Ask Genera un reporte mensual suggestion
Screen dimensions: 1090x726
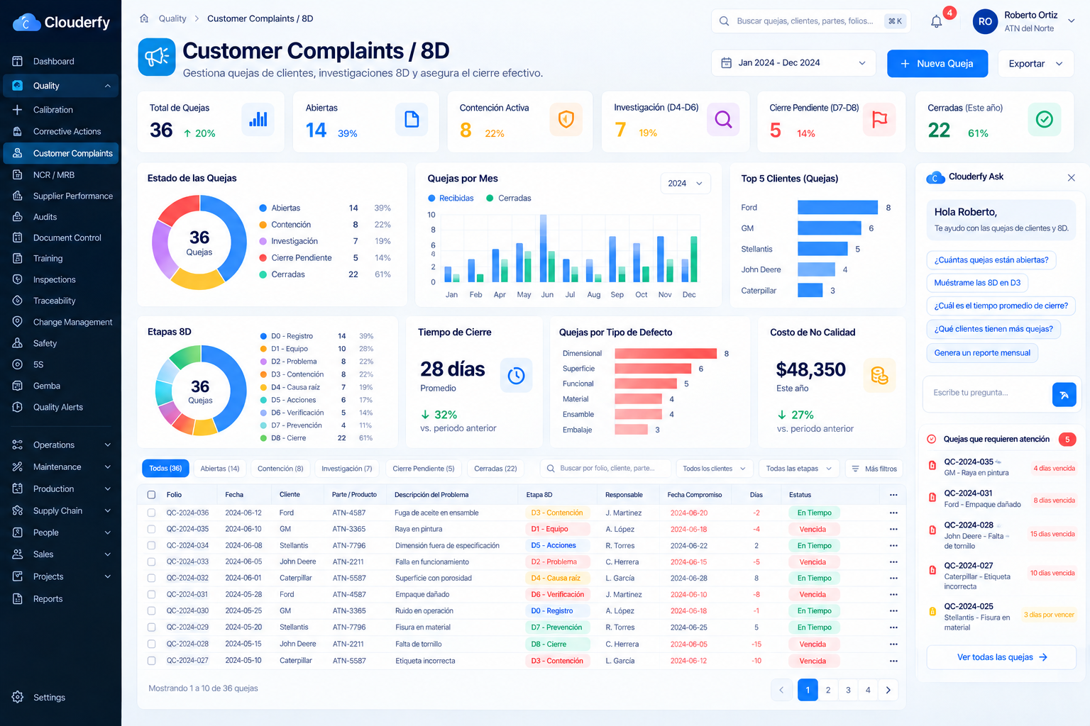[x=982, y=353]
